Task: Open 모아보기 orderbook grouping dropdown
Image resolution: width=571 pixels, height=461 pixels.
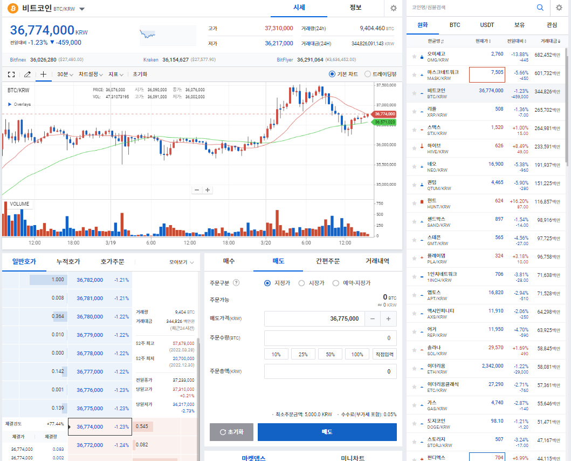Action: [181, 262]
